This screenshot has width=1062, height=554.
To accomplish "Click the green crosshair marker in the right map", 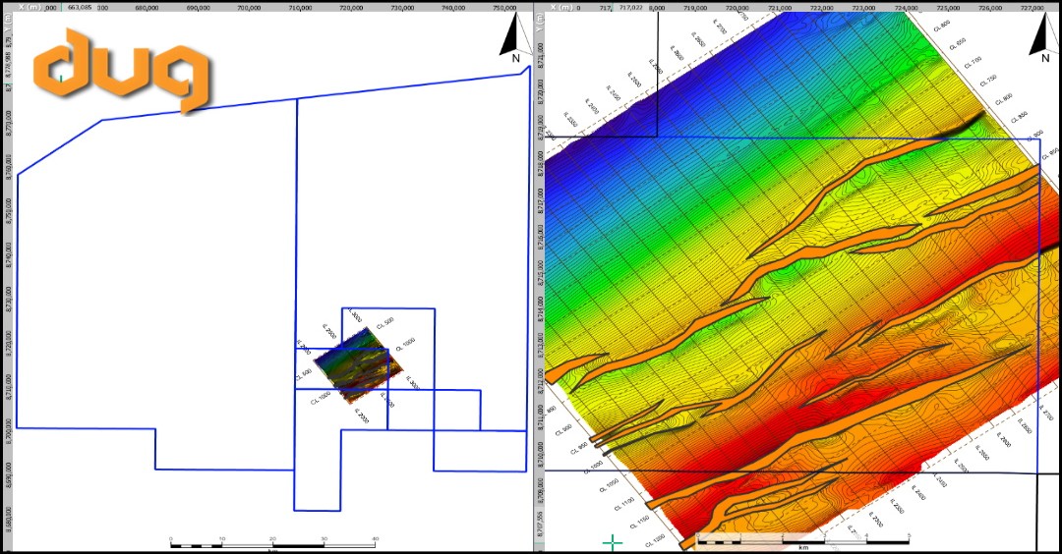I will (x=613, y=542).
